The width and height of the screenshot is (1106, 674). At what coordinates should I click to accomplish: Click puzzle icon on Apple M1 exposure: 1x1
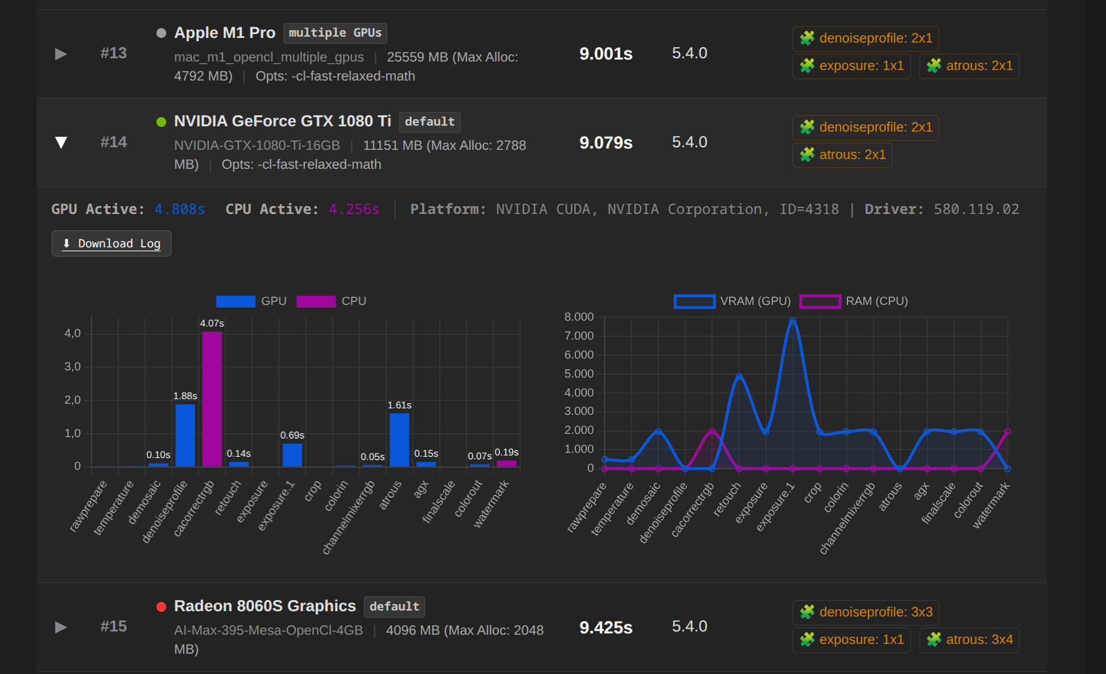tap(807, 66)
